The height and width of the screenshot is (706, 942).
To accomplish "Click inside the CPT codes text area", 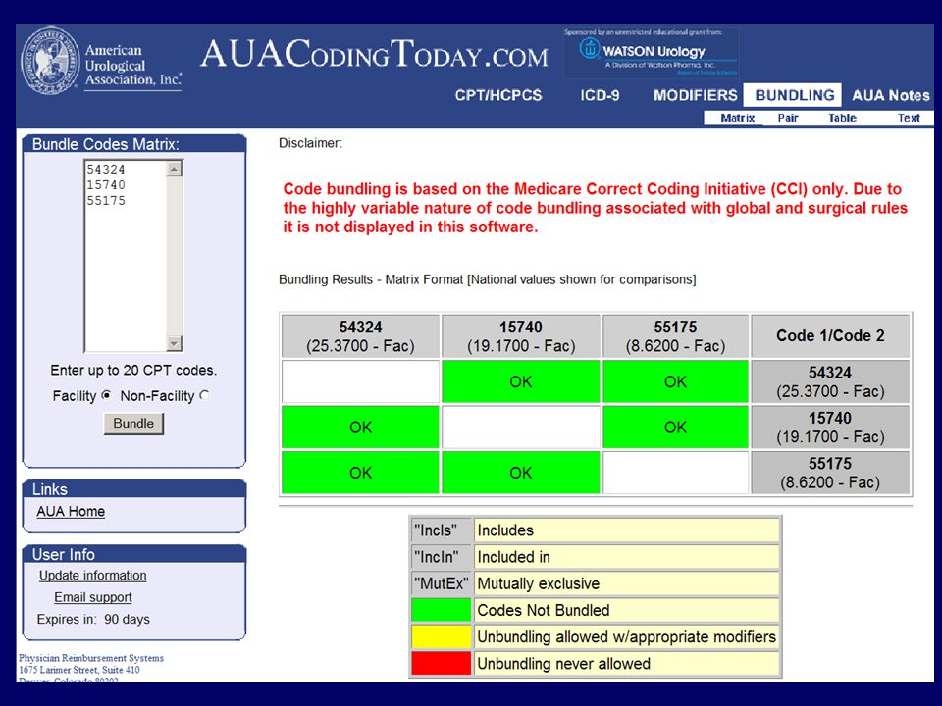I will [126, 256].
